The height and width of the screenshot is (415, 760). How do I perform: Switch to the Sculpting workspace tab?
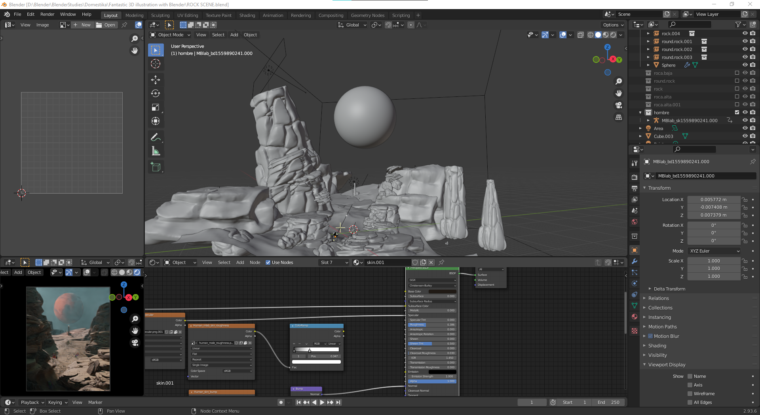[x=160, y=15]
